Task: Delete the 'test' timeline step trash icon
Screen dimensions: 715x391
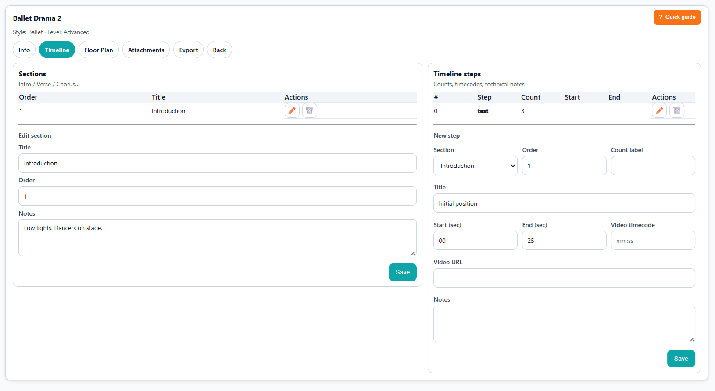Action: point(676,111)
